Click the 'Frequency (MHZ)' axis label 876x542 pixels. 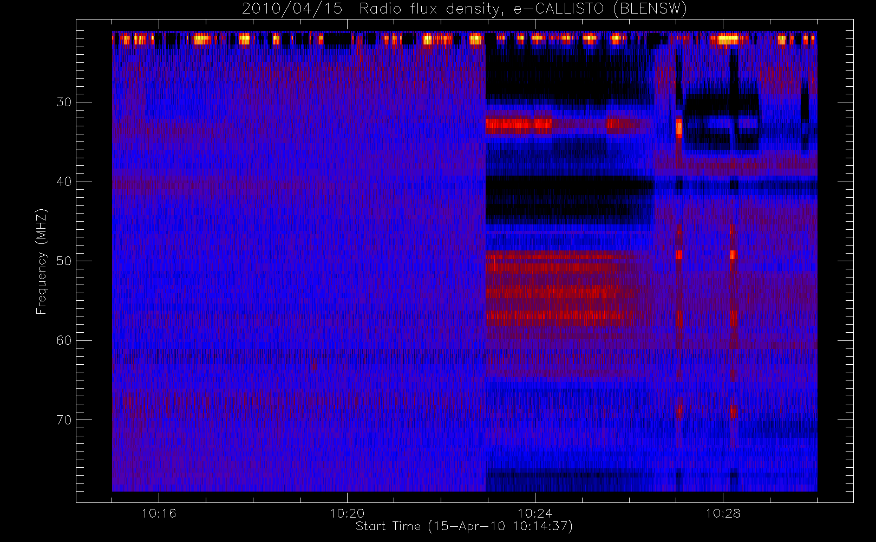(41, 261)
